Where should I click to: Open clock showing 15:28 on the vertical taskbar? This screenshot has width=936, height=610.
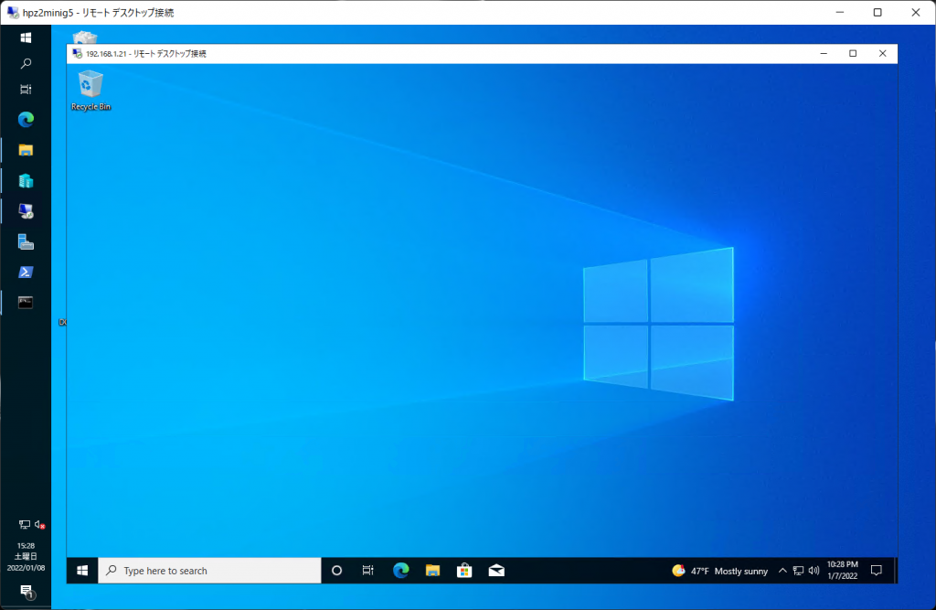click(x=26, y=556)
